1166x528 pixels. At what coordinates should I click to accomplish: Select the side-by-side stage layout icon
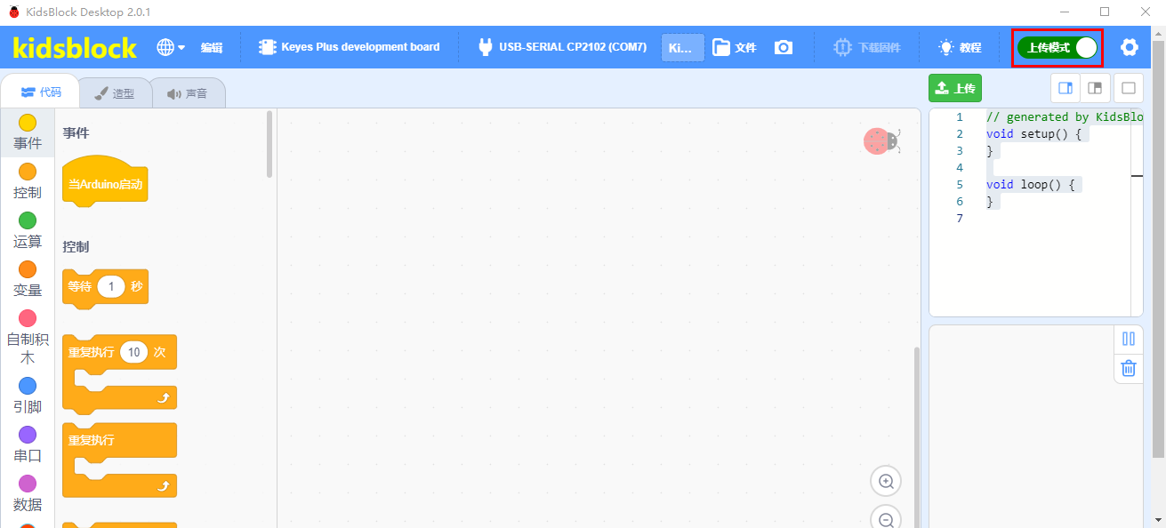click(1065, 88)
